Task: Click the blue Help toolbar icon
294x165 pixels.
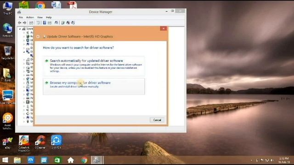Action: tap(45, 22)
